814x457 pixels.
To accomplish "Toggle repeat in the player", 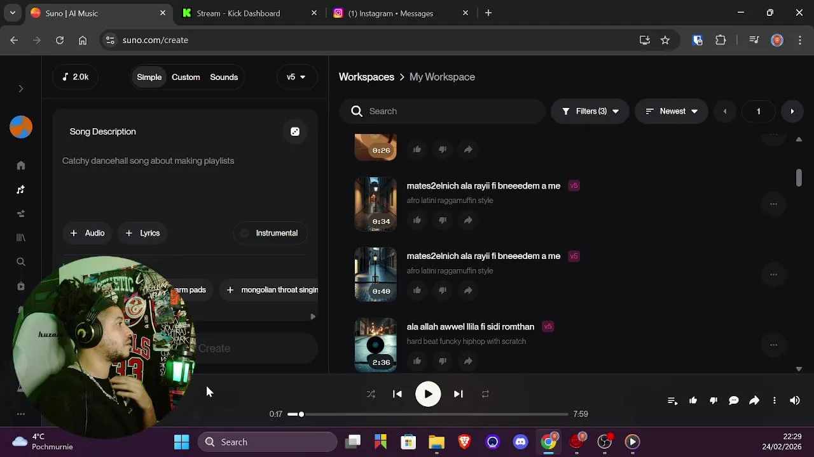I will point(485,394).
